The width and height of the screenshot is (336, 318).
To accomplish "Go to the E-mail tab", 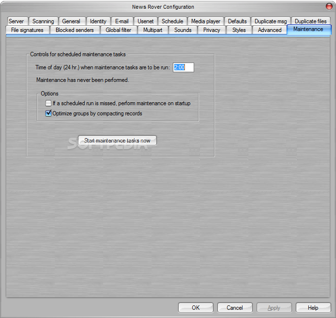I will click(122, 21).
